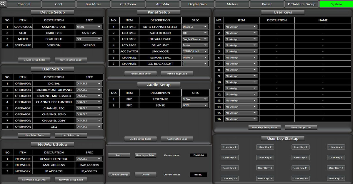This screenshot has width=353, height=184.
Task: Toggle User Key 16 startup button
Action: tap(336, 178)
